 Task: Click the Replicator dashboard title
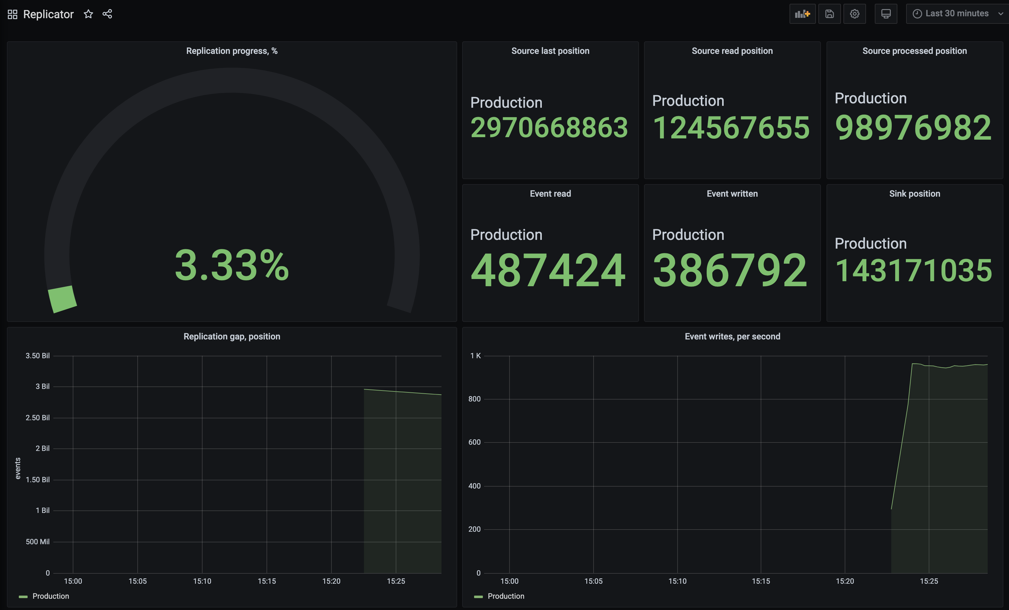(x=48, y=14)
